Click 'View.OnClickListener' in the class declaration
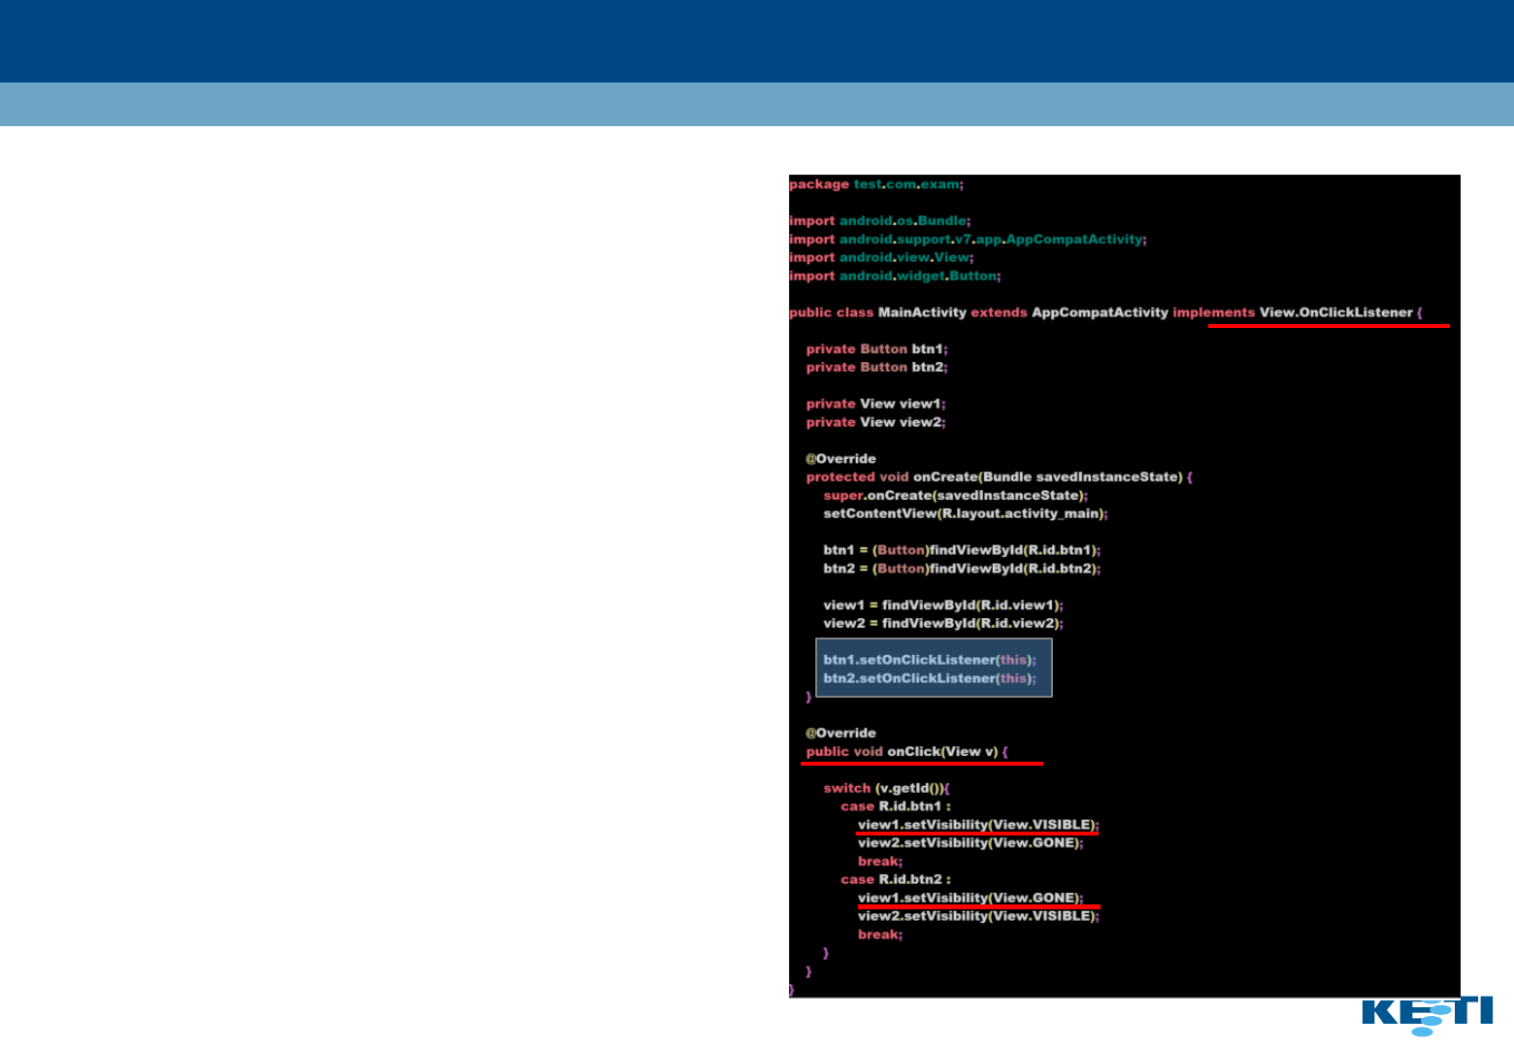 click(x=1335, y=312)
